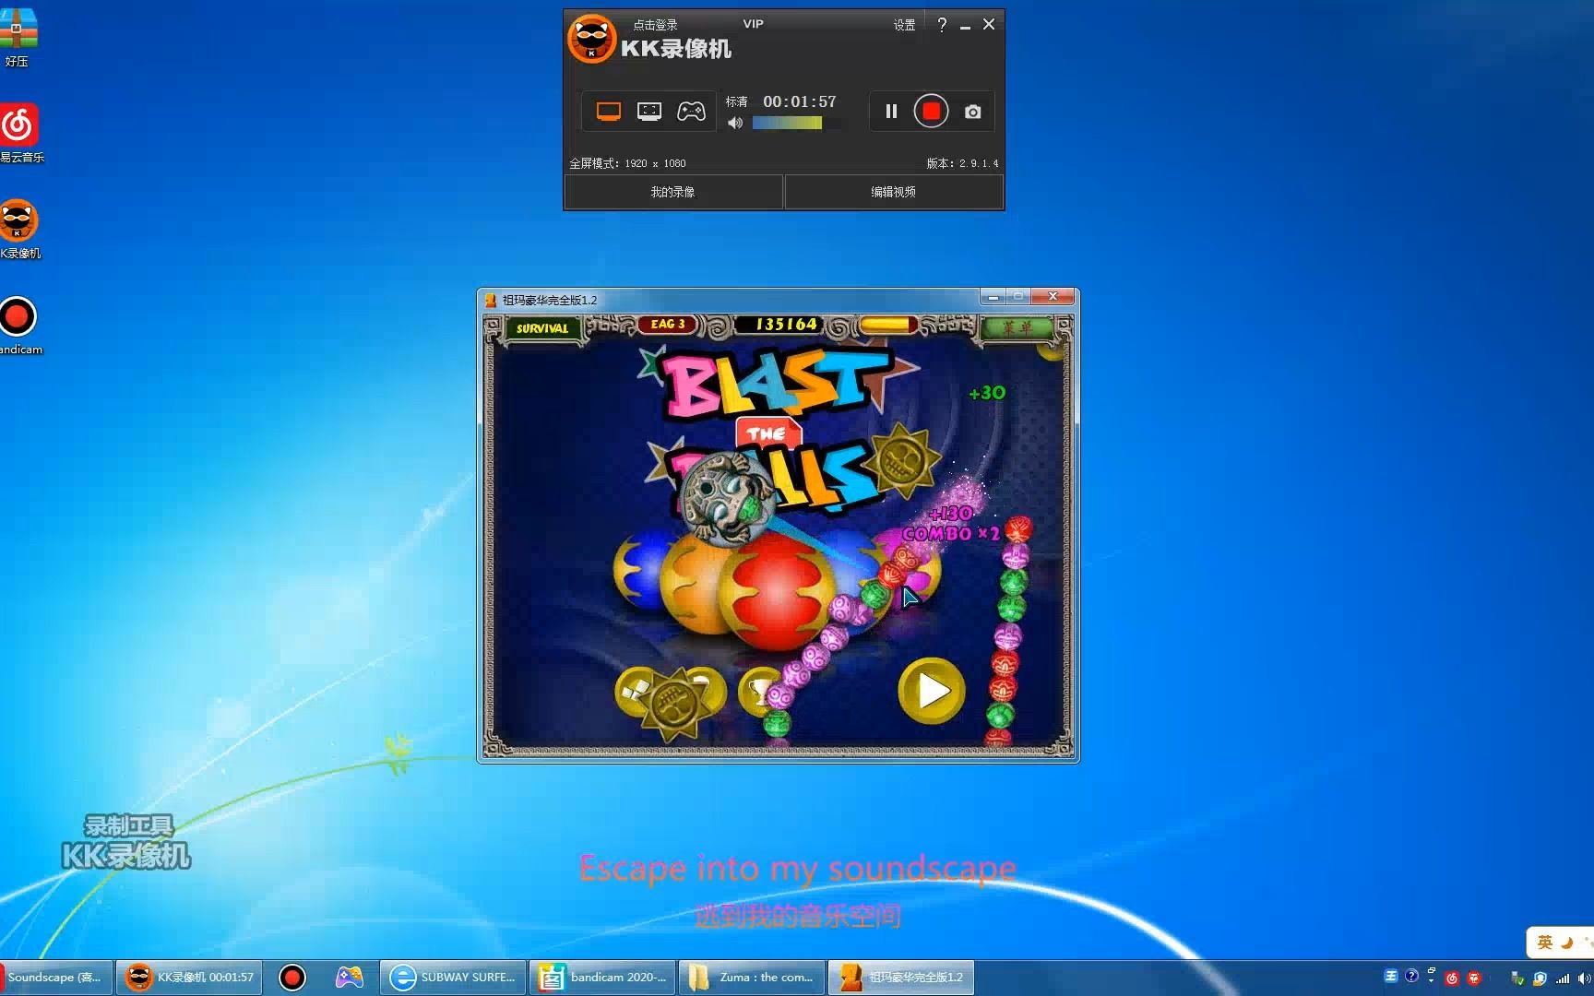Switch to Soundscape taskbar item
Screen dimensions: 1594x996
click(x=55, y=978)
